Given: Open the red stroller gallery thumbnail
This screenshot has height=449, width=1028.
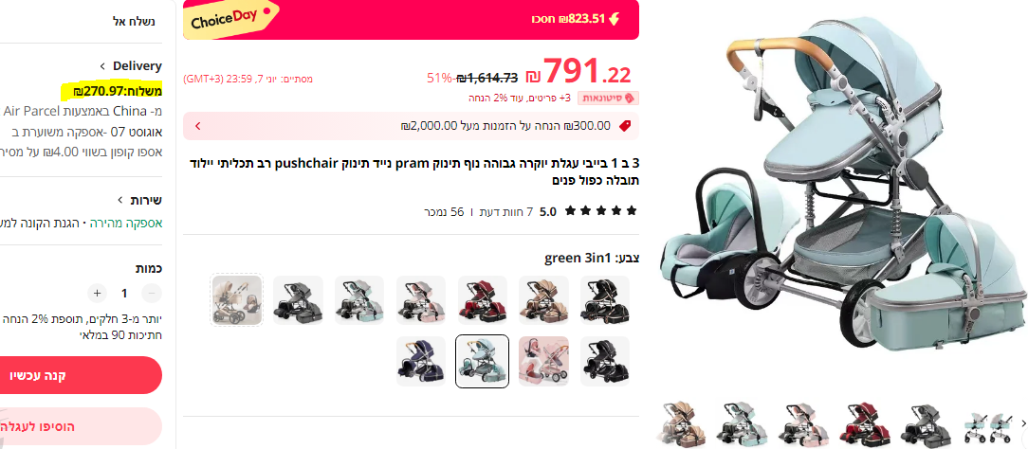Looking at the screenshot, I should coord(866,425).
